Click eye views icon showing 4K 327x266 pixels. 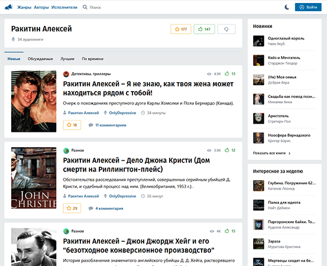point(212,231)
